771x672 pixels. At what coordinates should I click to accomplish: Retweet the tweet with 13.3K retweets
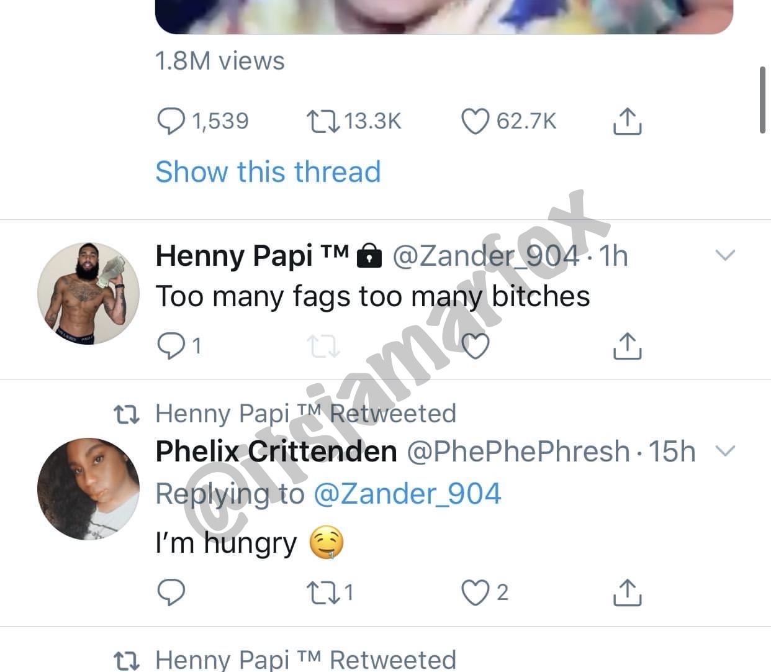click(323, 121)
